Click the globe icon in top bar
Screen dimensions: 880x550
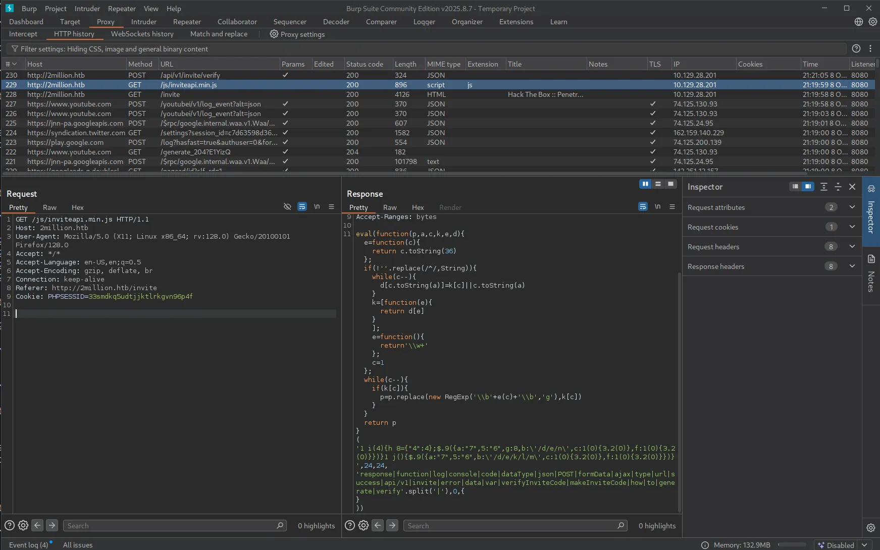tap(858, 22)
